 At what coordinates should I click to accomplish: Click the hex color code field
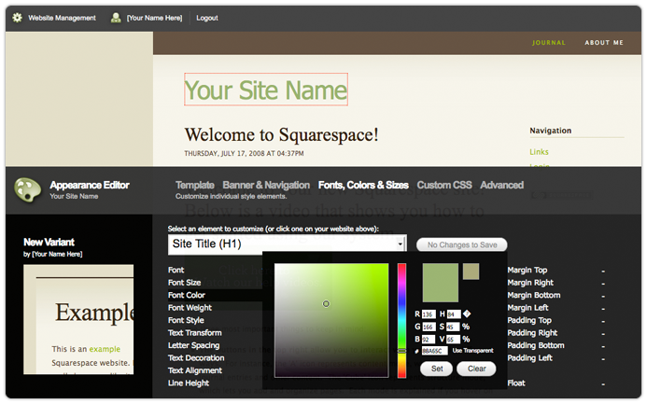pyautogui.click(x=434, y=351)
